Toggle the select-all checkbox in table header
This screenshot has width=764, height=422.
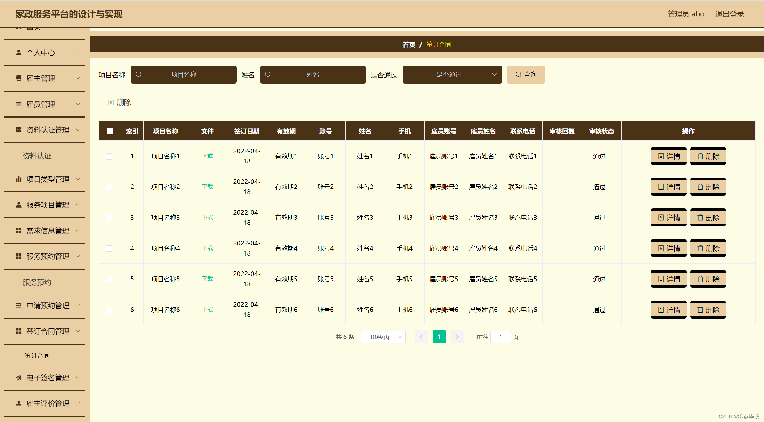coord(110,131)
